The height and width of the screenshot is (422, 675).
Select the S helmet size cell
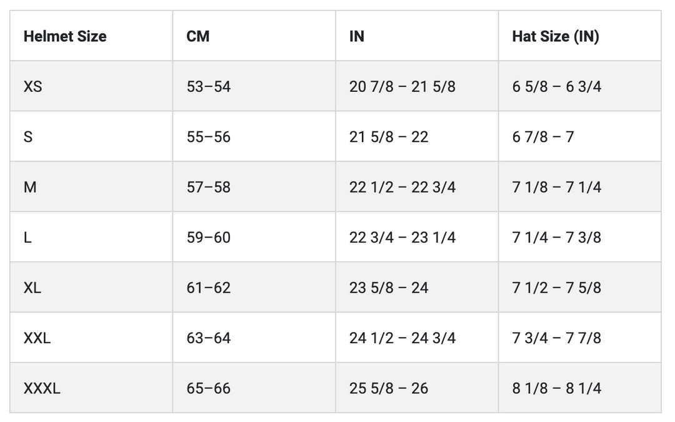coord(28,137)
